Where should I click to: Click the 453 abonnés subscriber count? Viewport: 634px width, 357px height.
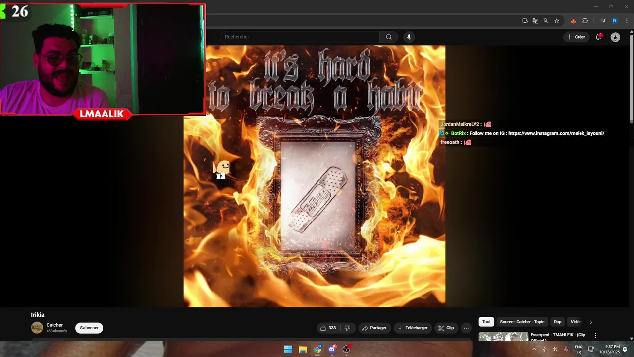pos(56,331)
